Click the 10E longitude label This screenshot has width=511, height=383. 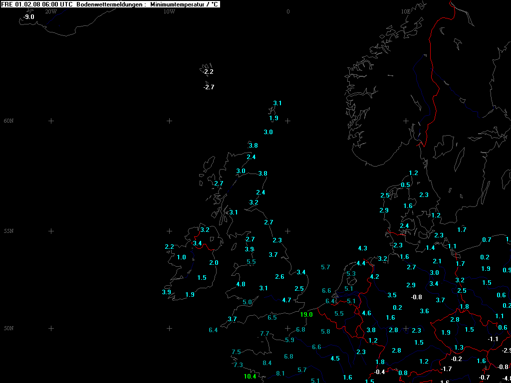406,11
